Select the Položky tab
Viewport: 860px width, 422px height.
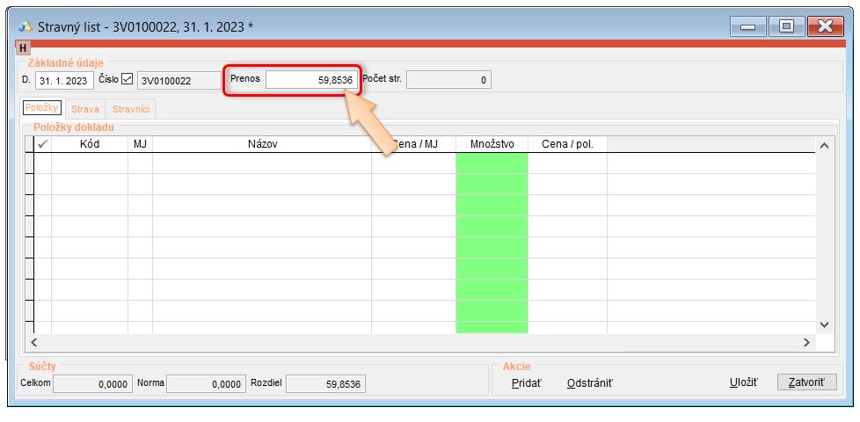(42, 108)
